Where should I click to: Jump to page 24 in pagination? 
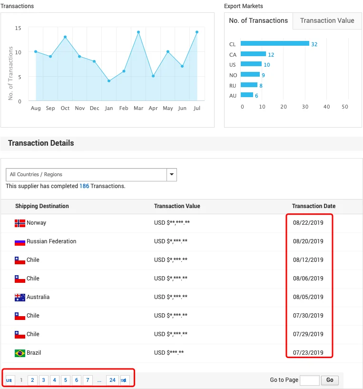coord(112,380)
